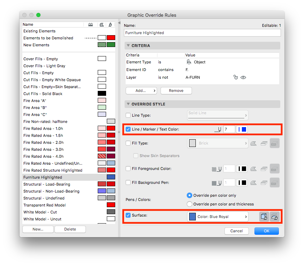Collapse the CRITERIA section

pos(128,46)
